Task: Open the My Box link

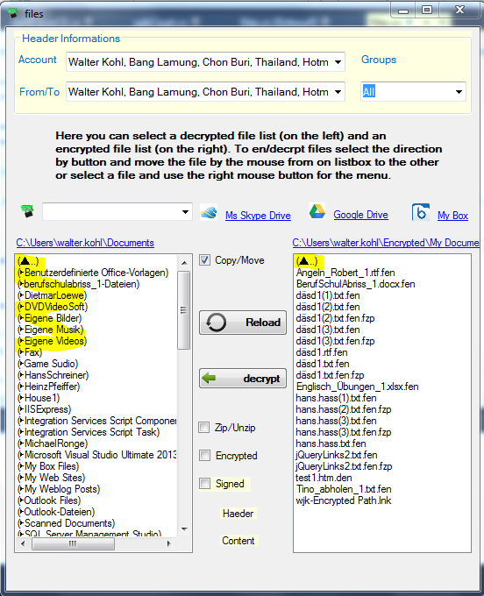Action: 452,216
